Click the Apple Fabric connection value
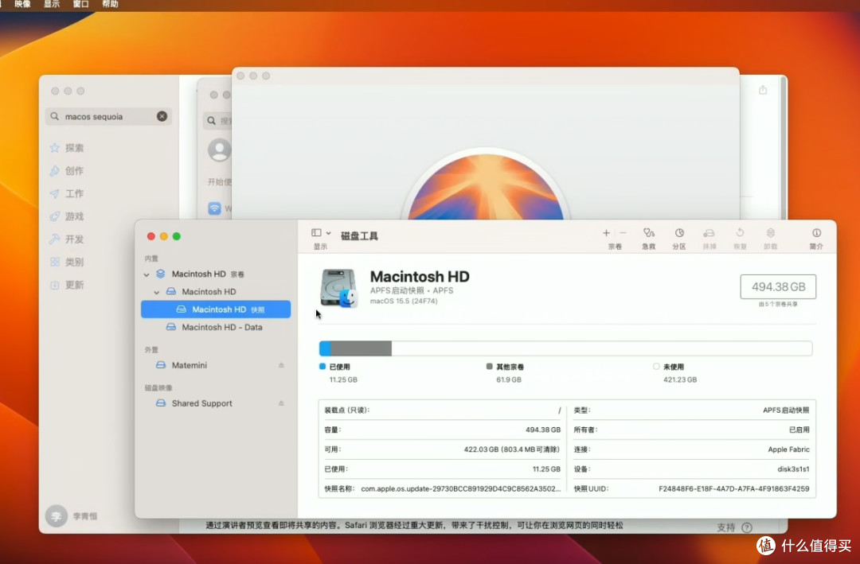Screen dimensions: 860x564 tap(788, 449)
